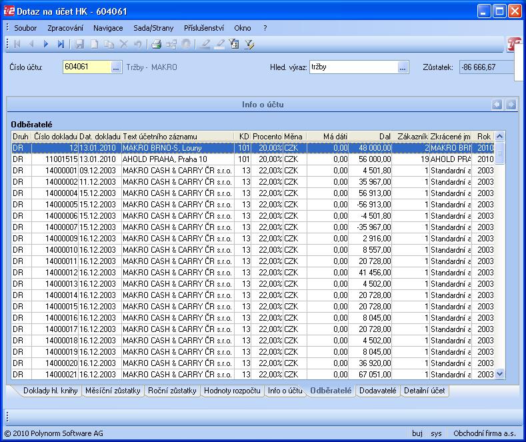Go to previous Info o účtu panel arrow
Image resolution: width=526 pixels, height=442 pixels.
[497, 105]
